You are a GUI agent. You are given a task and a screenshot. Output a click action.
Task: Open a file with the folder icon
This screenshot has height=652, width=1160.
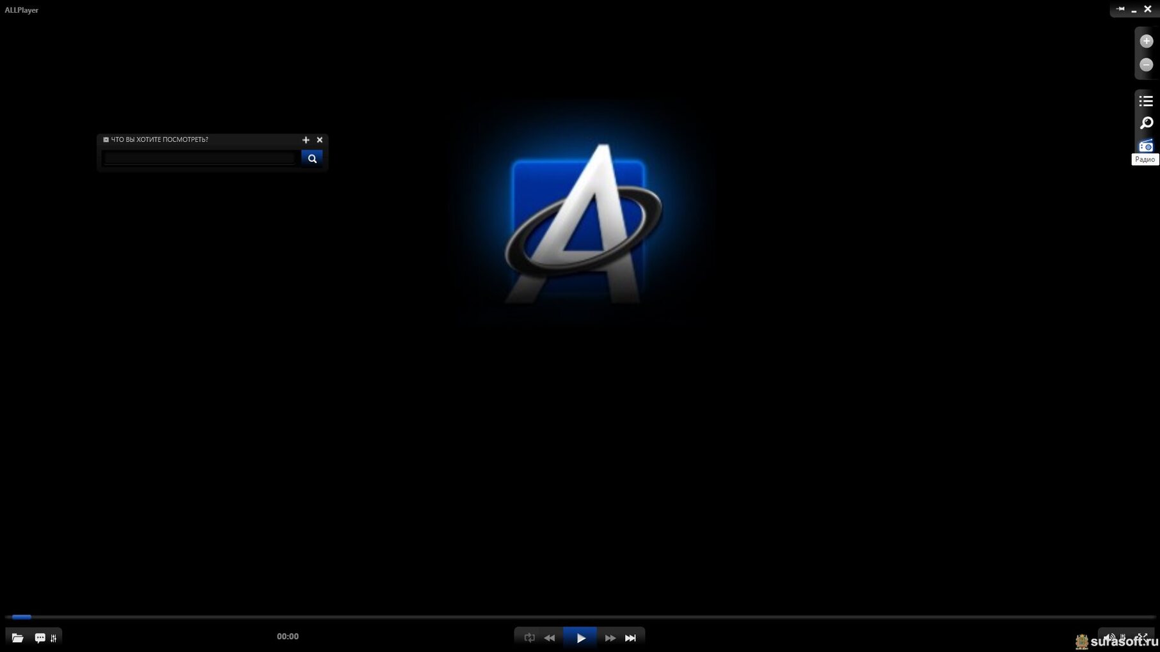coord(18,637)
